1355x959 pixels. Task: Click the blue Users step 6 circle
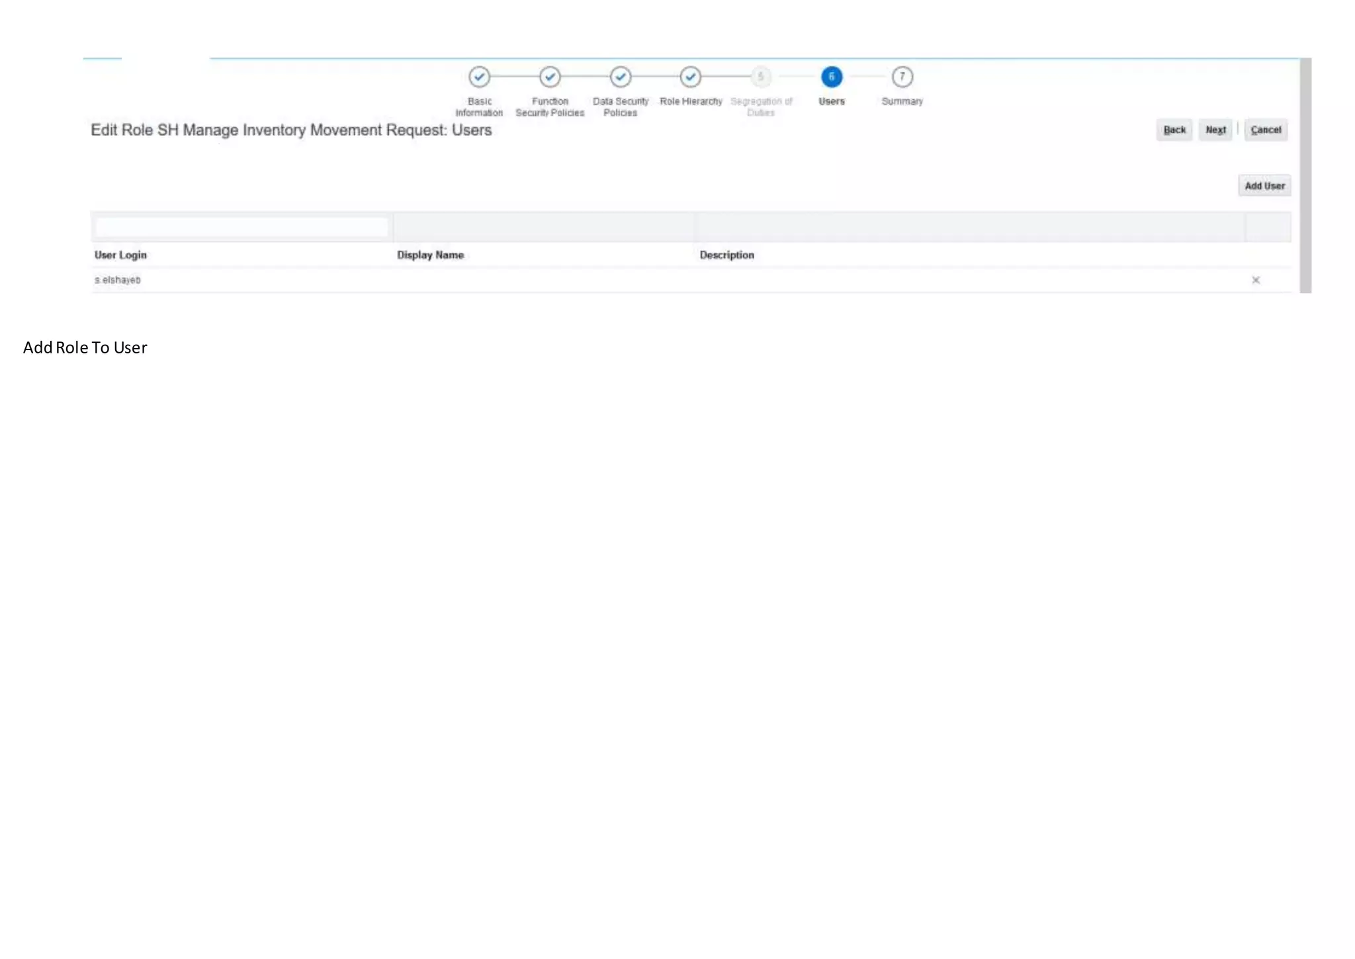point(832,77)
